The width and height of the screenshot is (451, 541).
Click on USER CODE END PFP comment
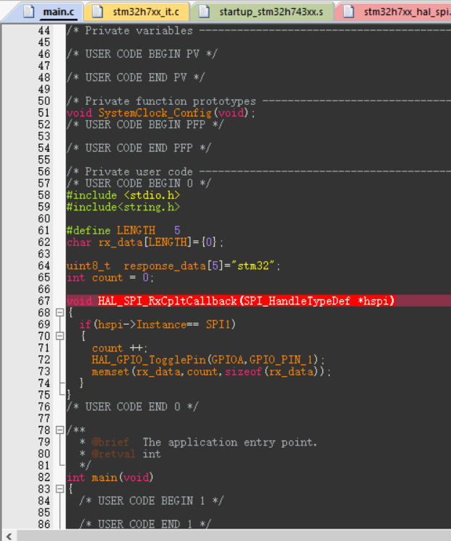click(x=139, y=148)
